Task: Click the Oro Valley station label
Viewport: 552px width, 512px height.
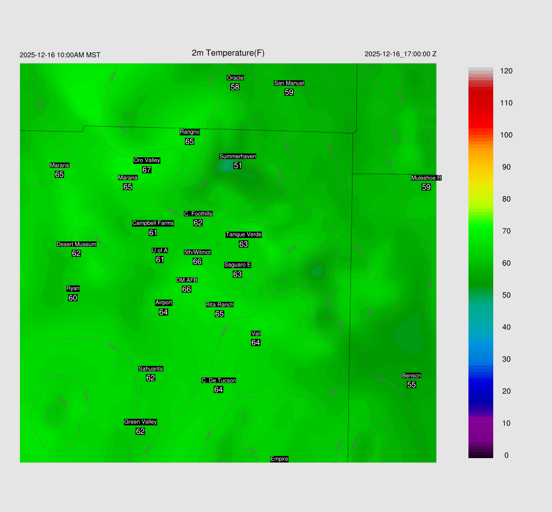Action: [147, 160]
